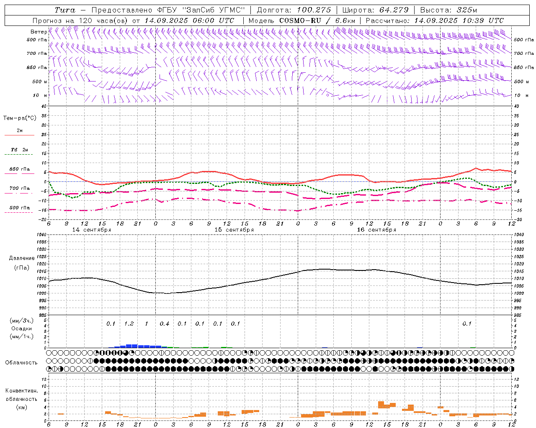Click the "Рассчитано: 14.09.2025 10:39 UTC" text
The height and width of the screenshot is (428, 536).
click(435, 20)
